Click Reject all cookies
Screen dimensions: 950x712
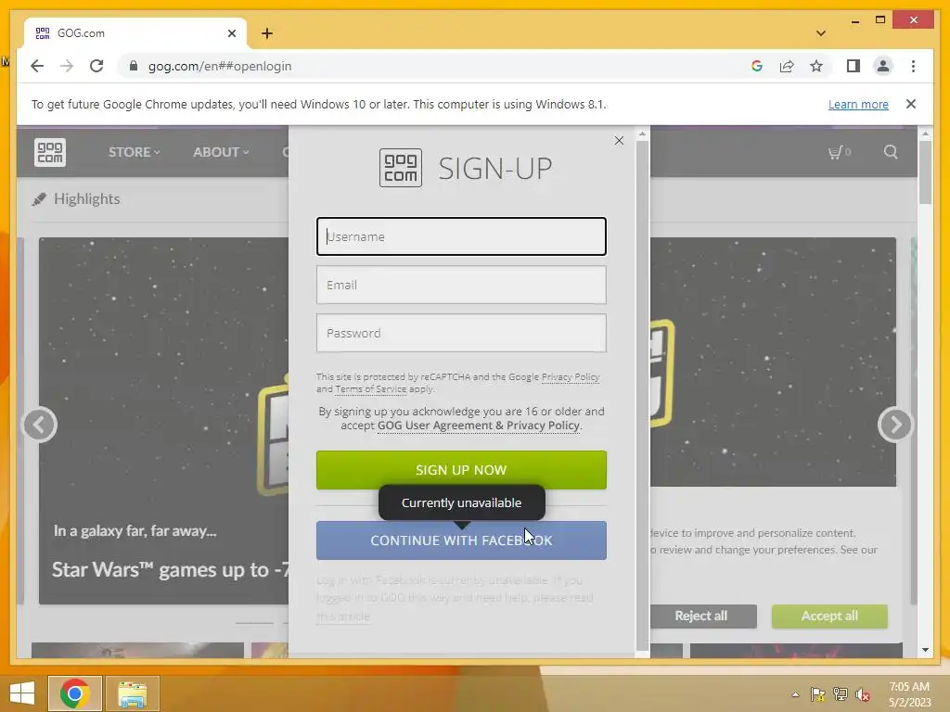click(x=701, y=616)
